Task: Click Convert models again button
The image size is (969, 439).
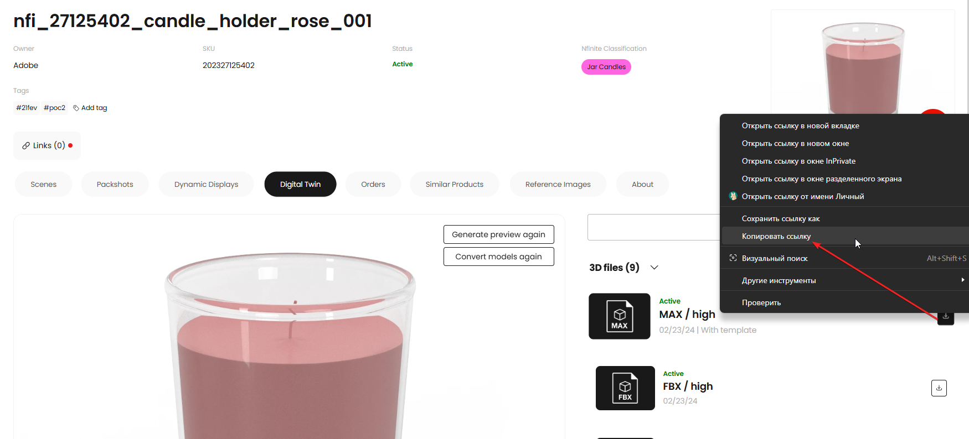Action: (x=498, y=257)
